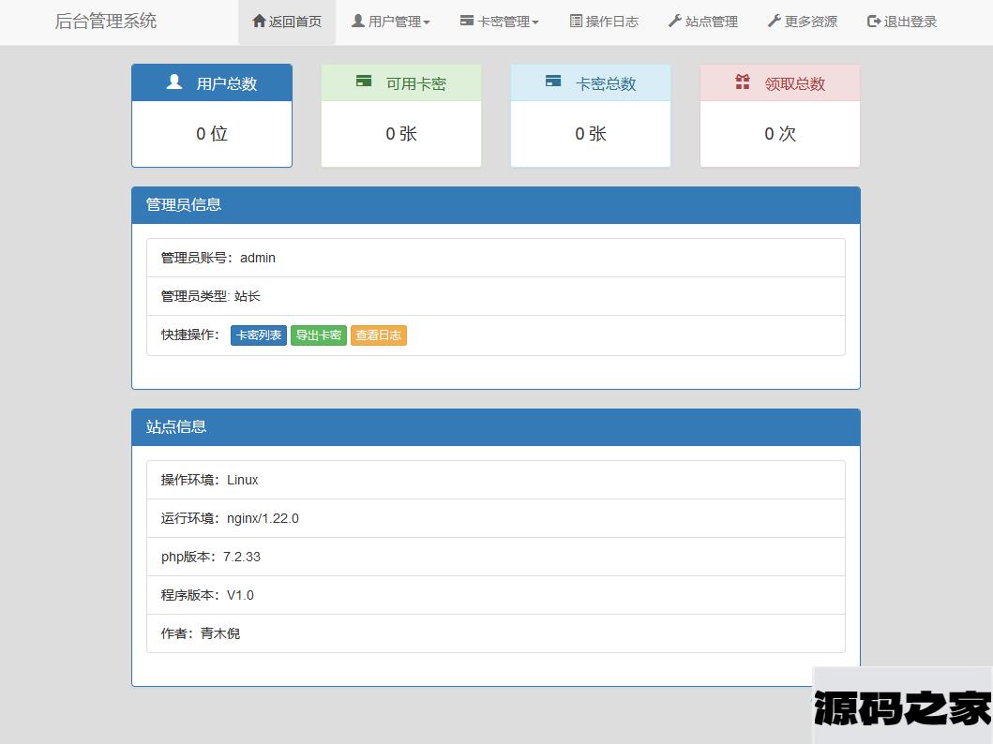Image resolution: width=993 pixels, height=744 pixels.
Task: Click the logout icon beside 退出登录
Action: pyautogui.click(x=874, y=21)
